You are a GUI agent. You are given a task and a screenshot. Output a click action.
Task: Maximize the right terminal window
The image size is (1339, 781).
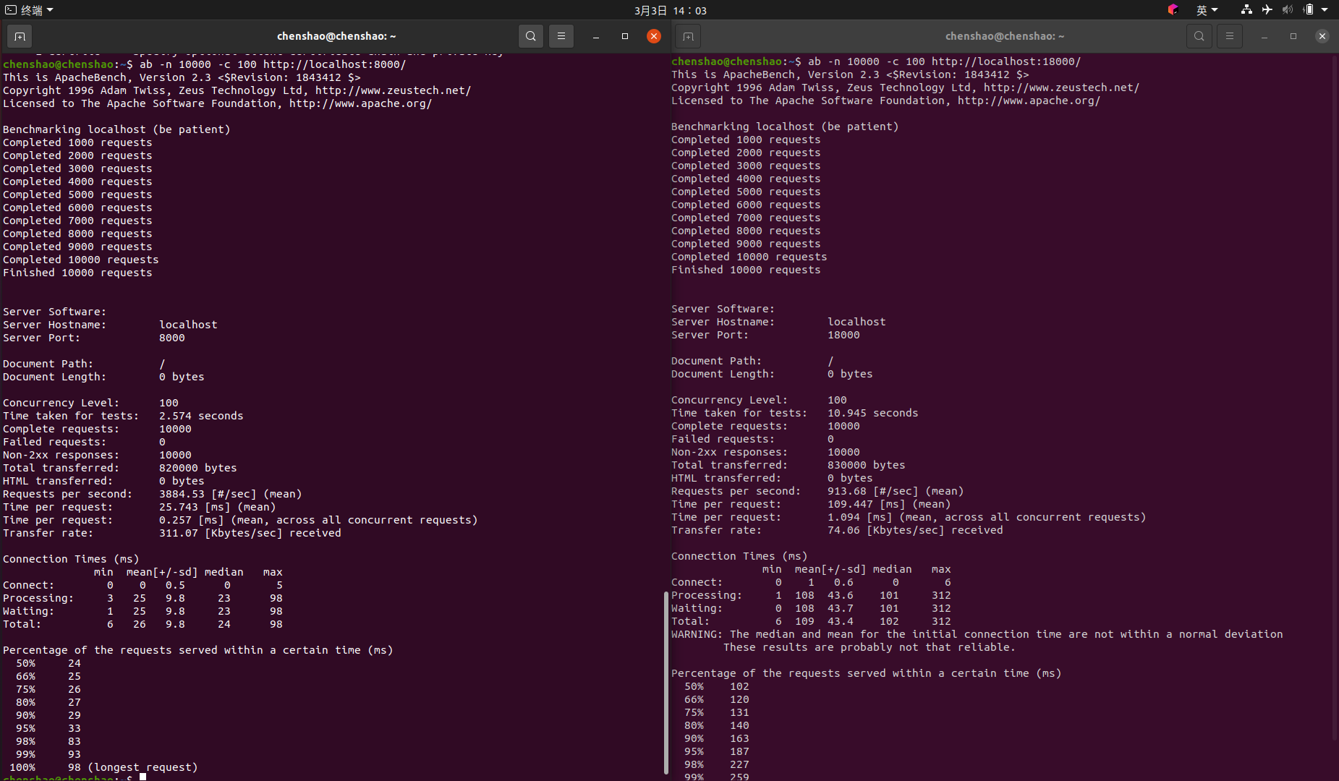tap(1293, 36)
